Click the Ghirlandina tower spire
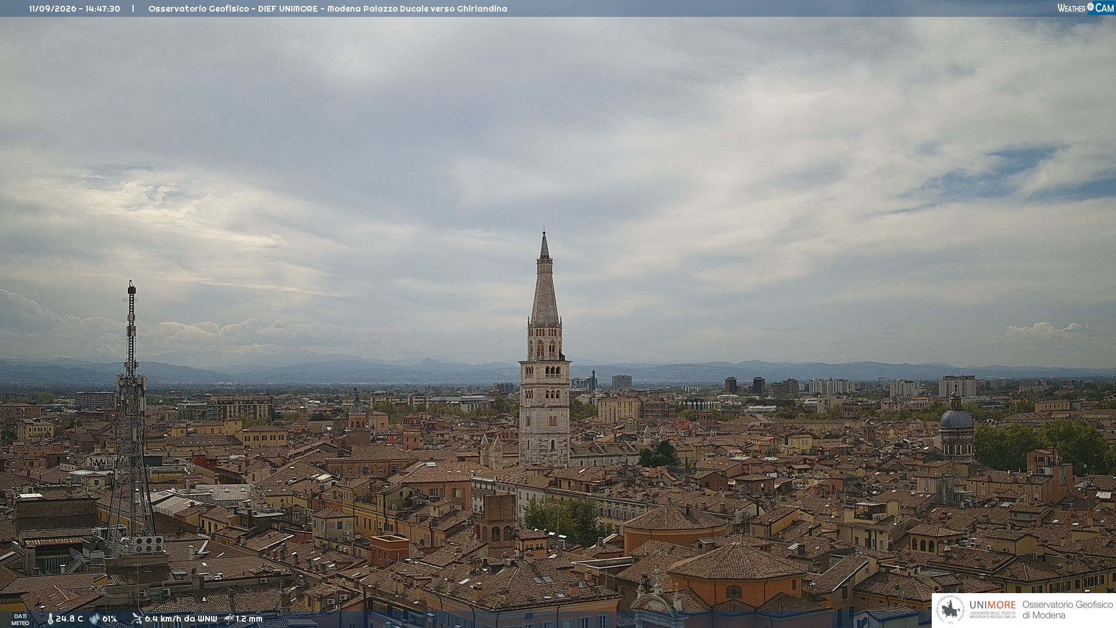This screenshot has height=628, width=1116. [x=545, y=278]
